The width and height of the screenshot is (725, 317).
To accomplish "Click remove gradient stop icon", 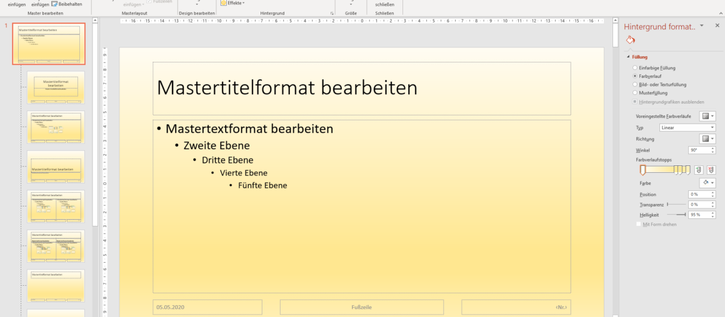I will [711, 170].
